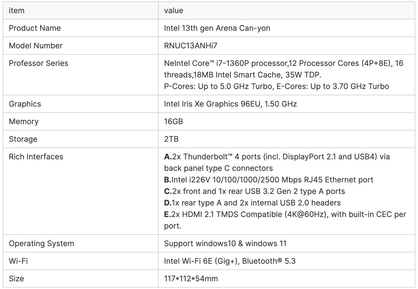Click the model number RNUC13ANHi7 text
The image size is (418, 289).
191,46
